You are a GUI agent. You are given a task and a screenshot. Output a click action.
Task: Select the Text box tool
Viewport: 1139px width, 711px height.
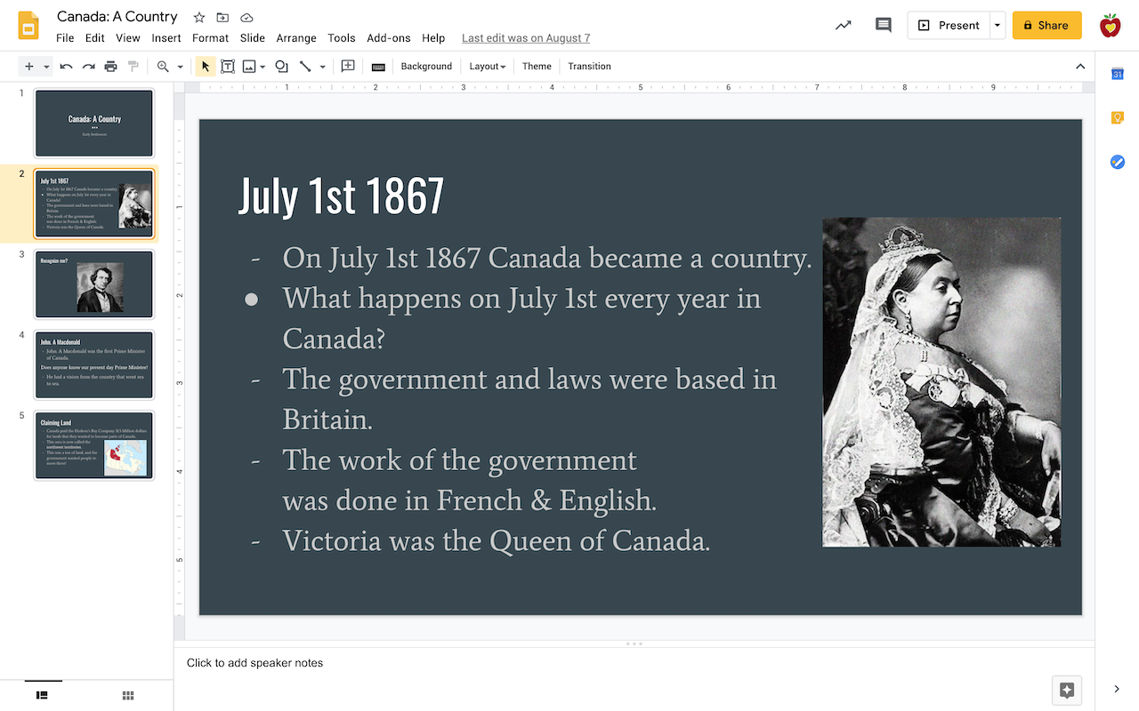[x=228, y=66]
